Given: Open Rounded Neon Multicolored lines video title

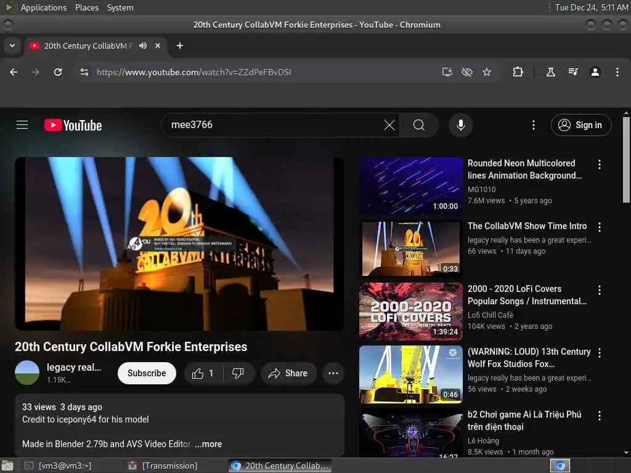Looking at the screenshot, I should click(x=524, y=169).
